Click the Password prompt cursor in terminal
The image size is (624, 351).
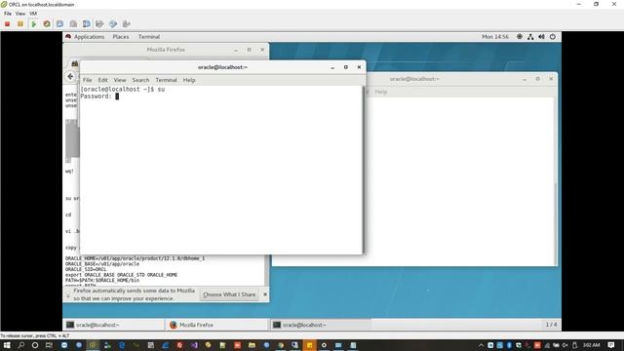[x=117, y=97]
